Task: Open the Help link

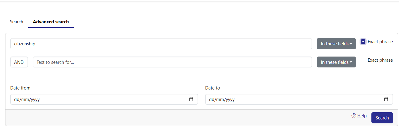Action: tap(362, 116)
